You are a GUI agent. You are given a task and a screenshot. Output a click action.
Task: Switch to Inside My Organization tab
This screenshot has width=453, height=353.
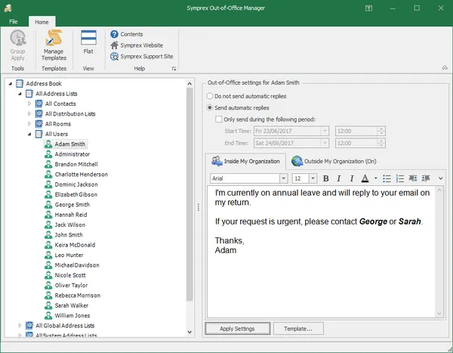click(x=245, y=161)
